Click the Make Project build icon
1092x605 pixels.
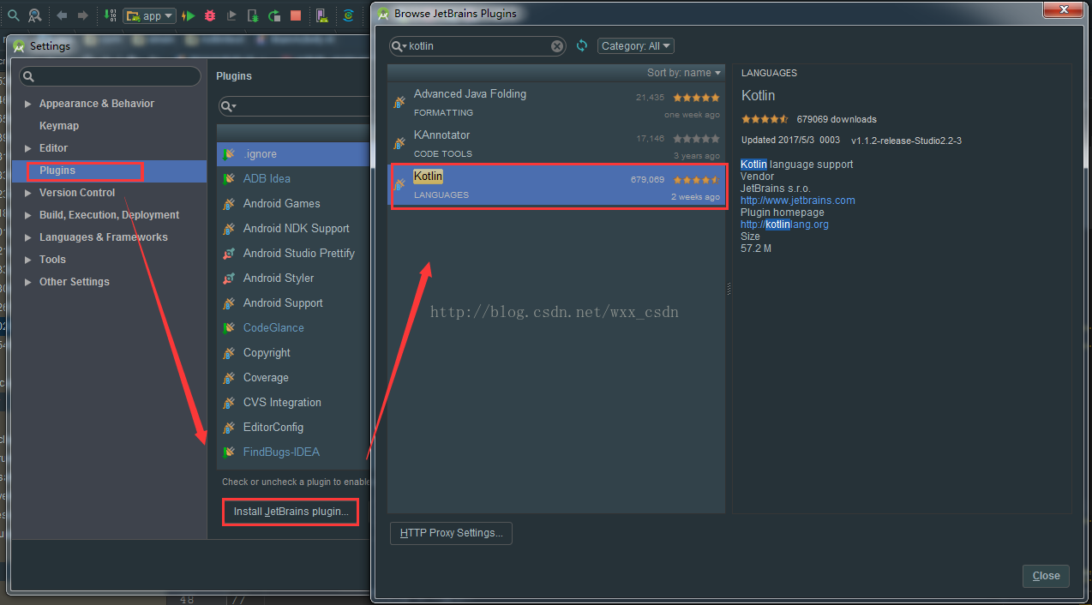tap(111, 15)
